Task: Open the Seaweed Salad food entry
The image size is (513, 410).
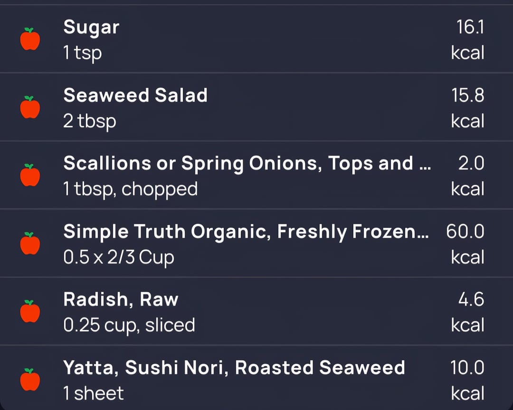Action: pyautogui.click(x=135, y=95)
